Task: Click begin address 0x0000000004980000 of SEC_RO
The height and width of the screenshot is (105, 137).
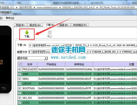Action: (x=51, y=98)
